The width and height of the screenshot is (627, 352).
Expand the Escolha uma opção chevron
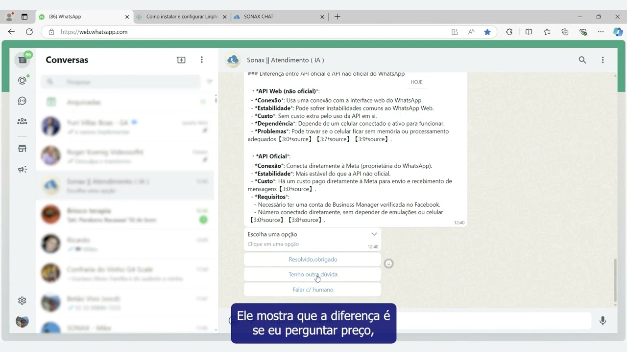click(x=374, y=234)
